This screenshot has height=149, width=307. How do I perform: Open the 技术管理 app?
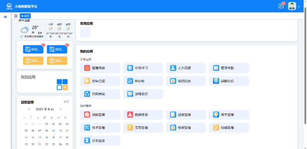(x=100, y=127)
